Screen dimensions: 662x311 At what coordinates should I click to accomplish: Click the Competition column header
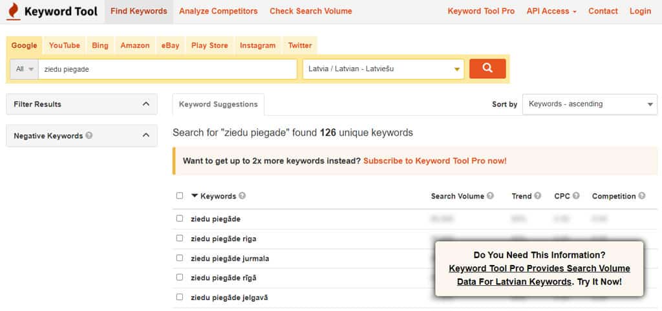click(614, 196)
